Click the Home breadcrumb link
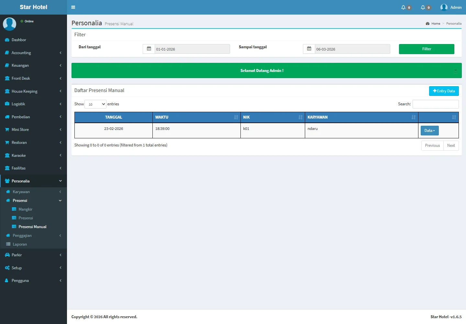The height and width of the screenshot is (324, 466). pyautogui.click(x=436, y=24)
